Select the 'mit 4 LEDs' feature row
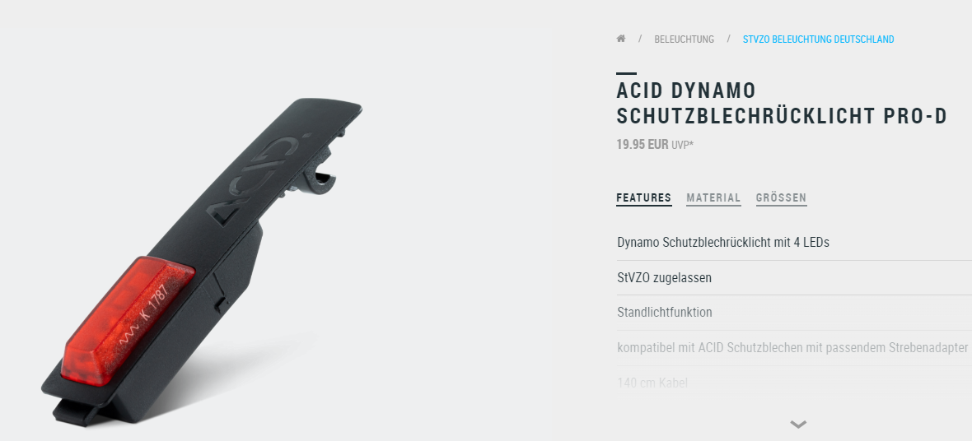 (x=794, y=242)
